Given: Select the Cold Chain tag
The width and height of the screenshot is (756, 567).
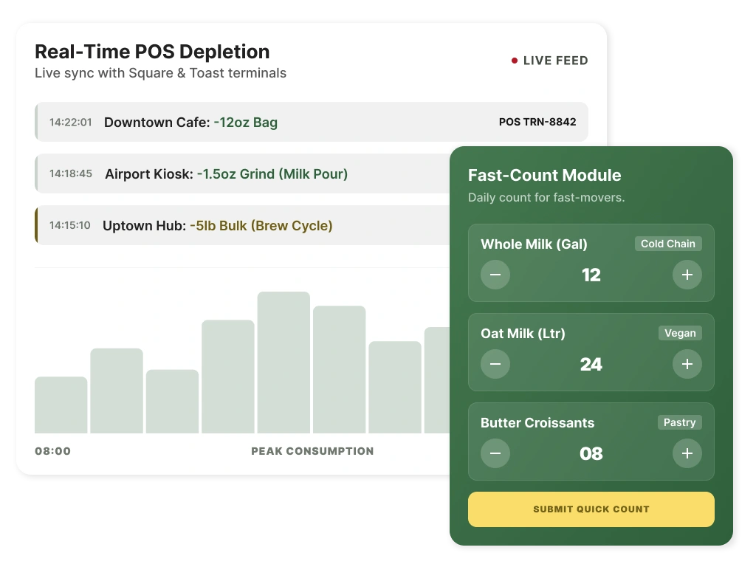Looking at the screenshot, I should point(667,244).
